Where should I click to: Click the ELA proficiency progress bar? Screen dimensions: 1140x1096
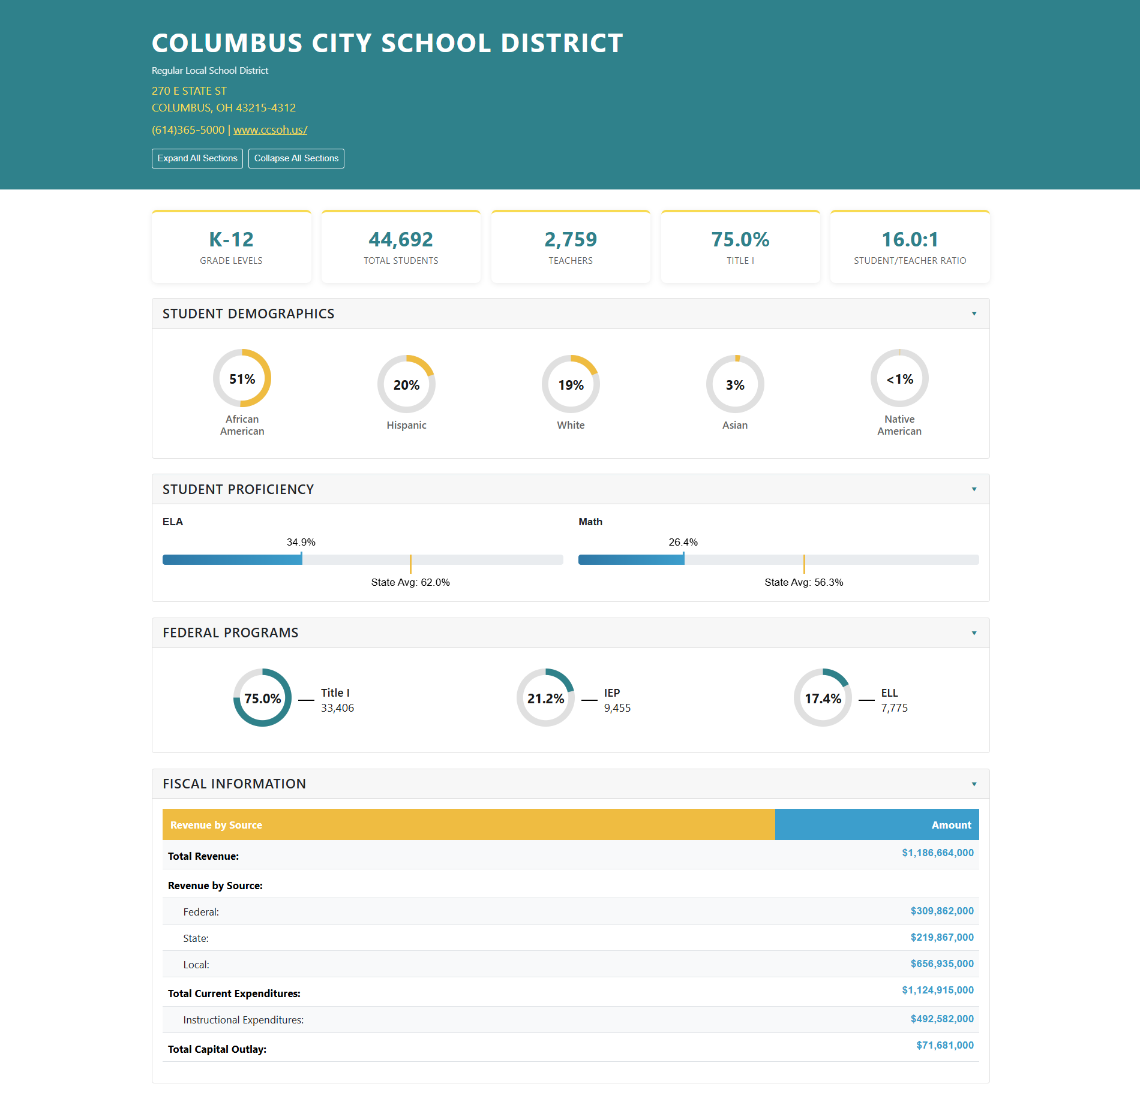coord(363,559)
